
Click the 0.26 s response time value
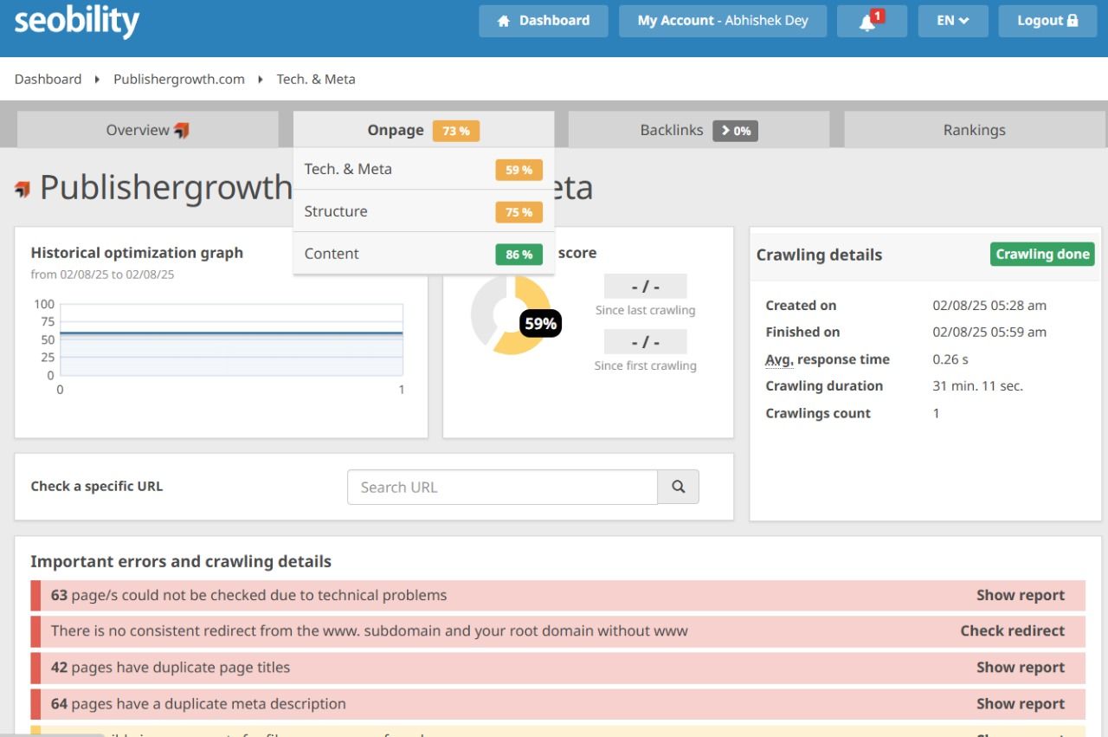point(950,359)
